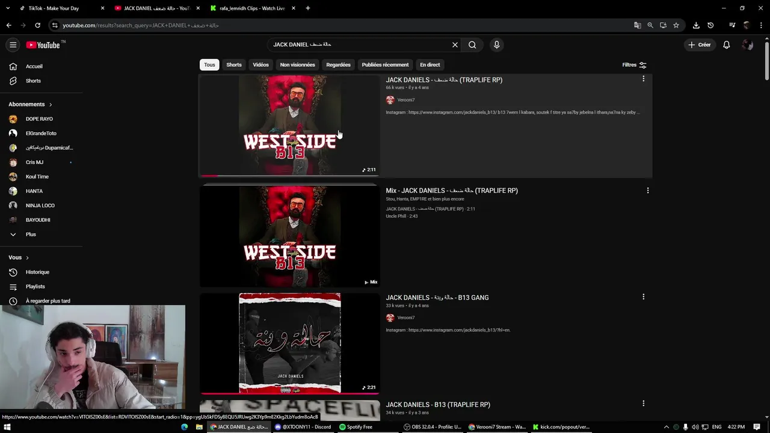
Task: Open the Filtres search filter panel
Action: click(x=634, y=65)
